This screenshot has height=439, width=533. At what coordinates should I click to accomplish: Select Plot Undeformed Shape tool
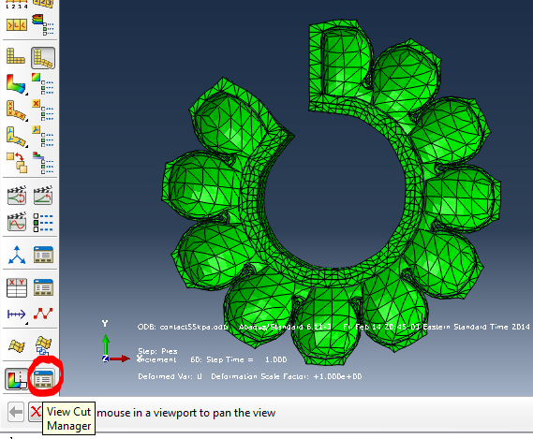(16, 56)
